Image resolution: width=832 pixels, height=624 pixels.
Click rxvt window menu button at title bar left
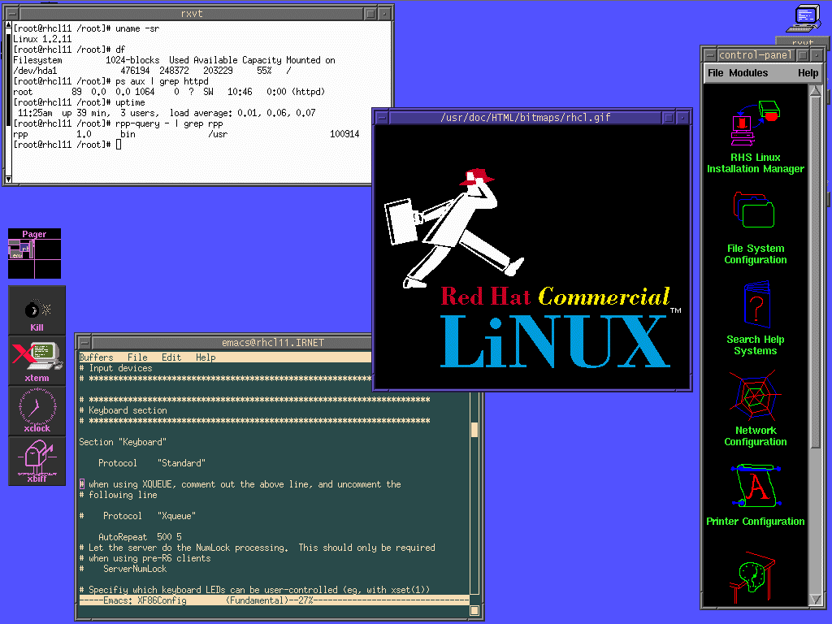coord(11,14)
